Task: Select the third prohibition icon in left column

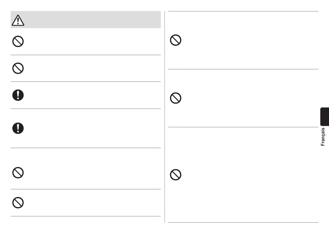Action: (x=18, y=173)
